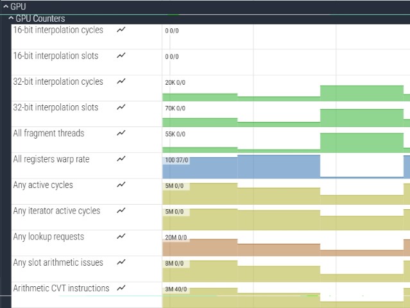The width and height of the screenshot is (410, 308).
Task: Click the green 32-bit interpolation cycles graph
Action: (359, 93)
